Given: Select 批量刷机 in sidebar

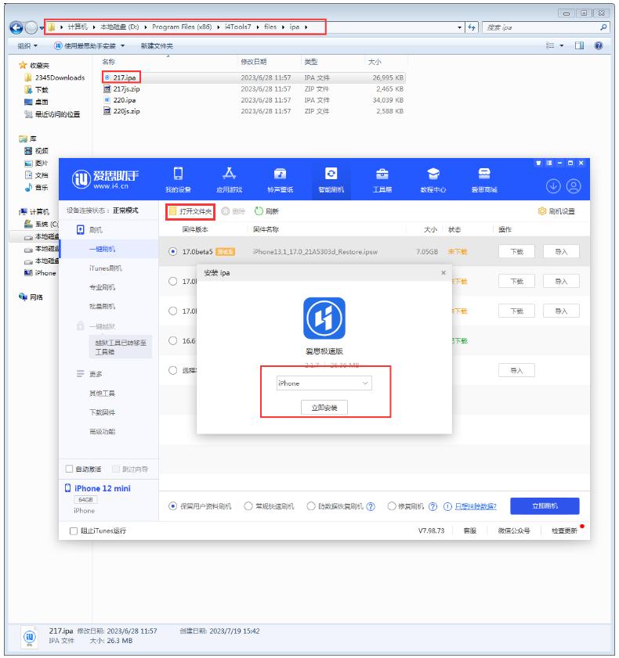Looking at the screenshot, I should pyautogui.click(x=102, y=307).
